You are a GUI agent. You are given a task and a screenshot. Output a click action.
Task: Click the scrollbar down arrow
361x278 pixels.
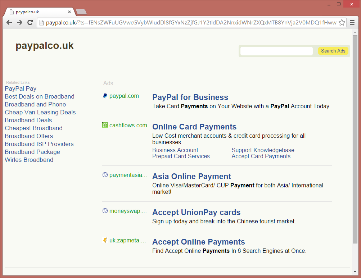[355, 272]
